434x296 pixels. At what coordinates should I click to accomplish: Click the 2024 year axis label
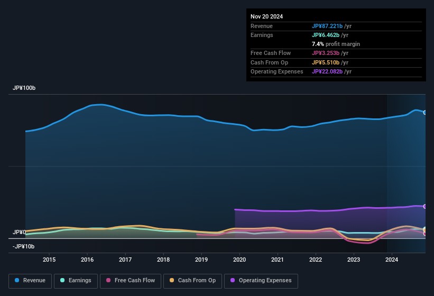tap(392, 260)
